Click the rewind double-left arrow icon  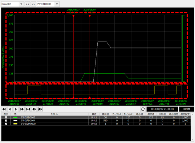point(4,109)
